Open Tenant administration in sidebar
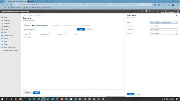Image resolution: width=180 pixels, height=101 pixels. [8, 47]
